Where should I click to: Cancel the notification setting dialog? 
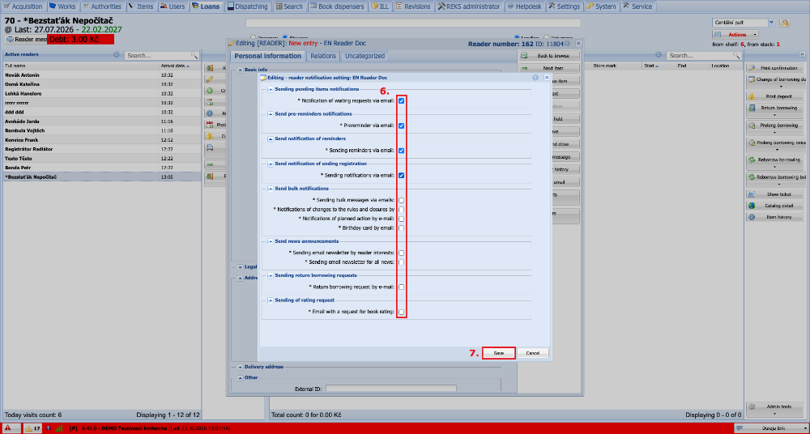(533, 353)
